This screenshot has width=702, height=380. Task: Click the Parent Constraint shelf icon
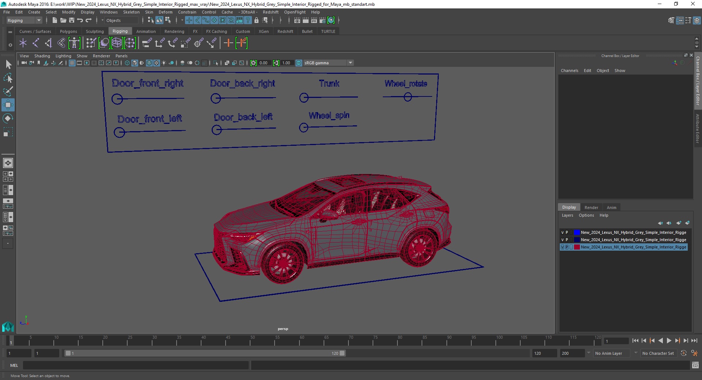[147, 43]
